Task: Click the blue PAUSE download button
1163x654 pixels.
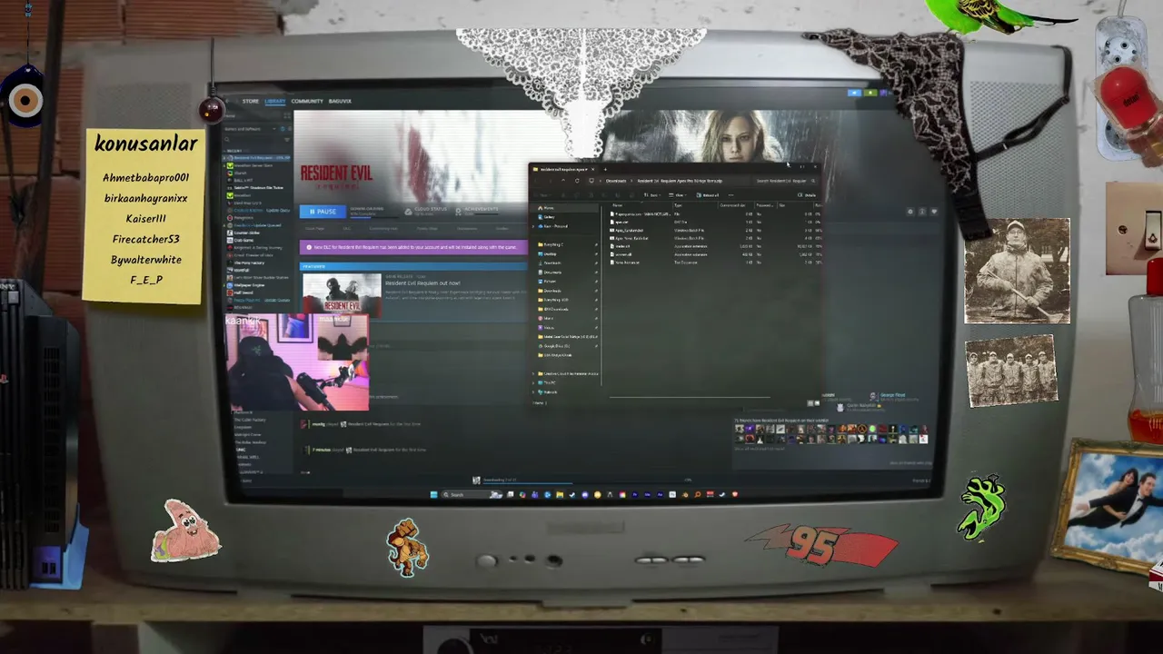Action: pos(323,212)
